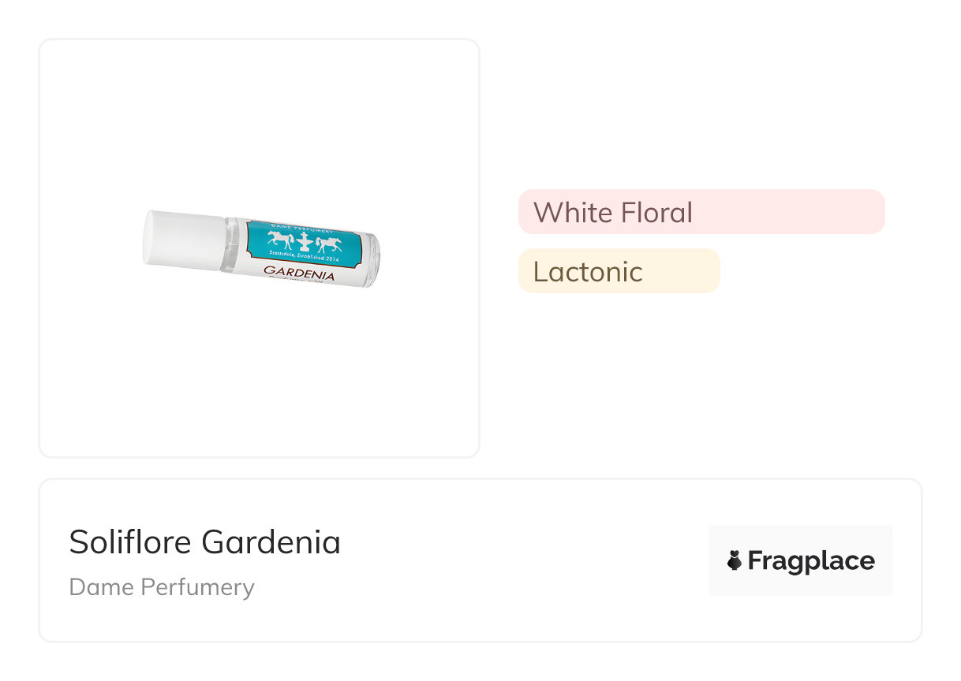Click the GARDENIA text printed on the bottle

(299, 275)
